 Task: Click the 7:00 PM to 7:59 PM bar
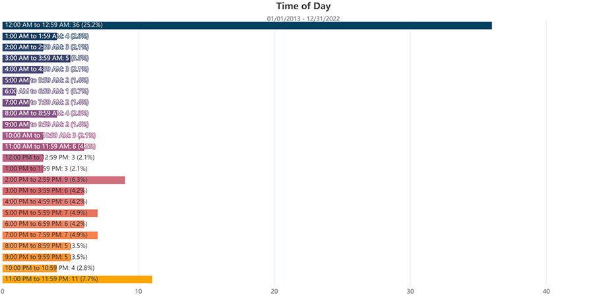(50, 235)
